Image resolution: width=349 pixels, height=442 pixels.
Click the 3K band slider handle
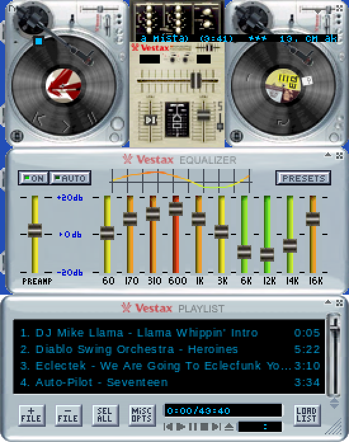tap(221, 232)
